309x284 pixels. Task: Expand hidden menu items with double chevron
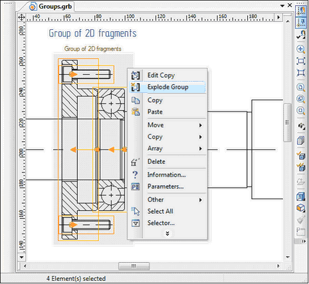pos(167,234)
